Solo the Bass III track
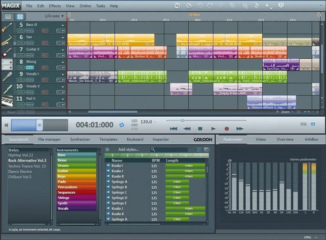326x240 pixels. pyautogui.click(x=21, y=31)
